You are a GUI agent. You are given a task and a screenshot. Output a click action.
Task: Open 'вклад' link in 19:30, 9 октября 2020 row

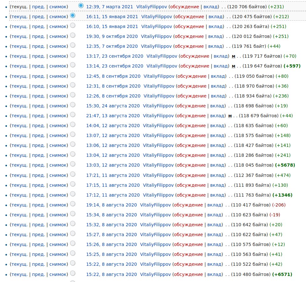coord(215,36)
